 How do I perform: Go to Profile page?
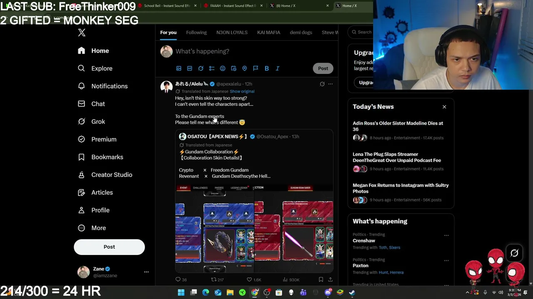94,210
